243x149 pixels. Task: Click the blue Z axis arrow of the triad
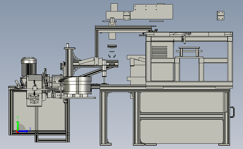pos(23,131)
